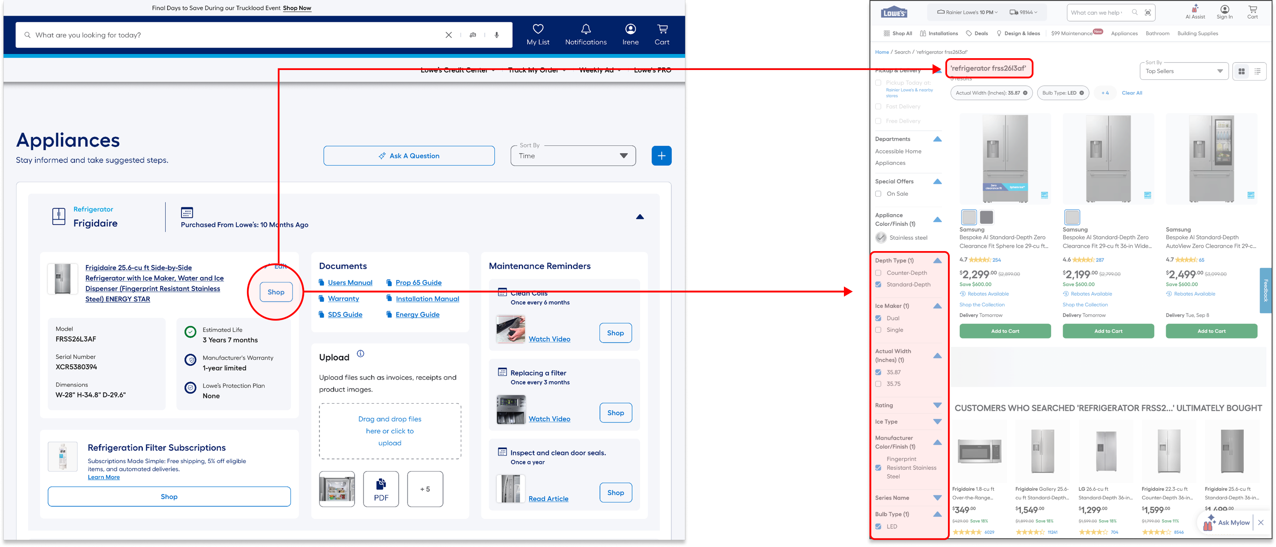Open Design & Ideas menu item
The image size is (1276, 547).
click(x=1018, y=34)
